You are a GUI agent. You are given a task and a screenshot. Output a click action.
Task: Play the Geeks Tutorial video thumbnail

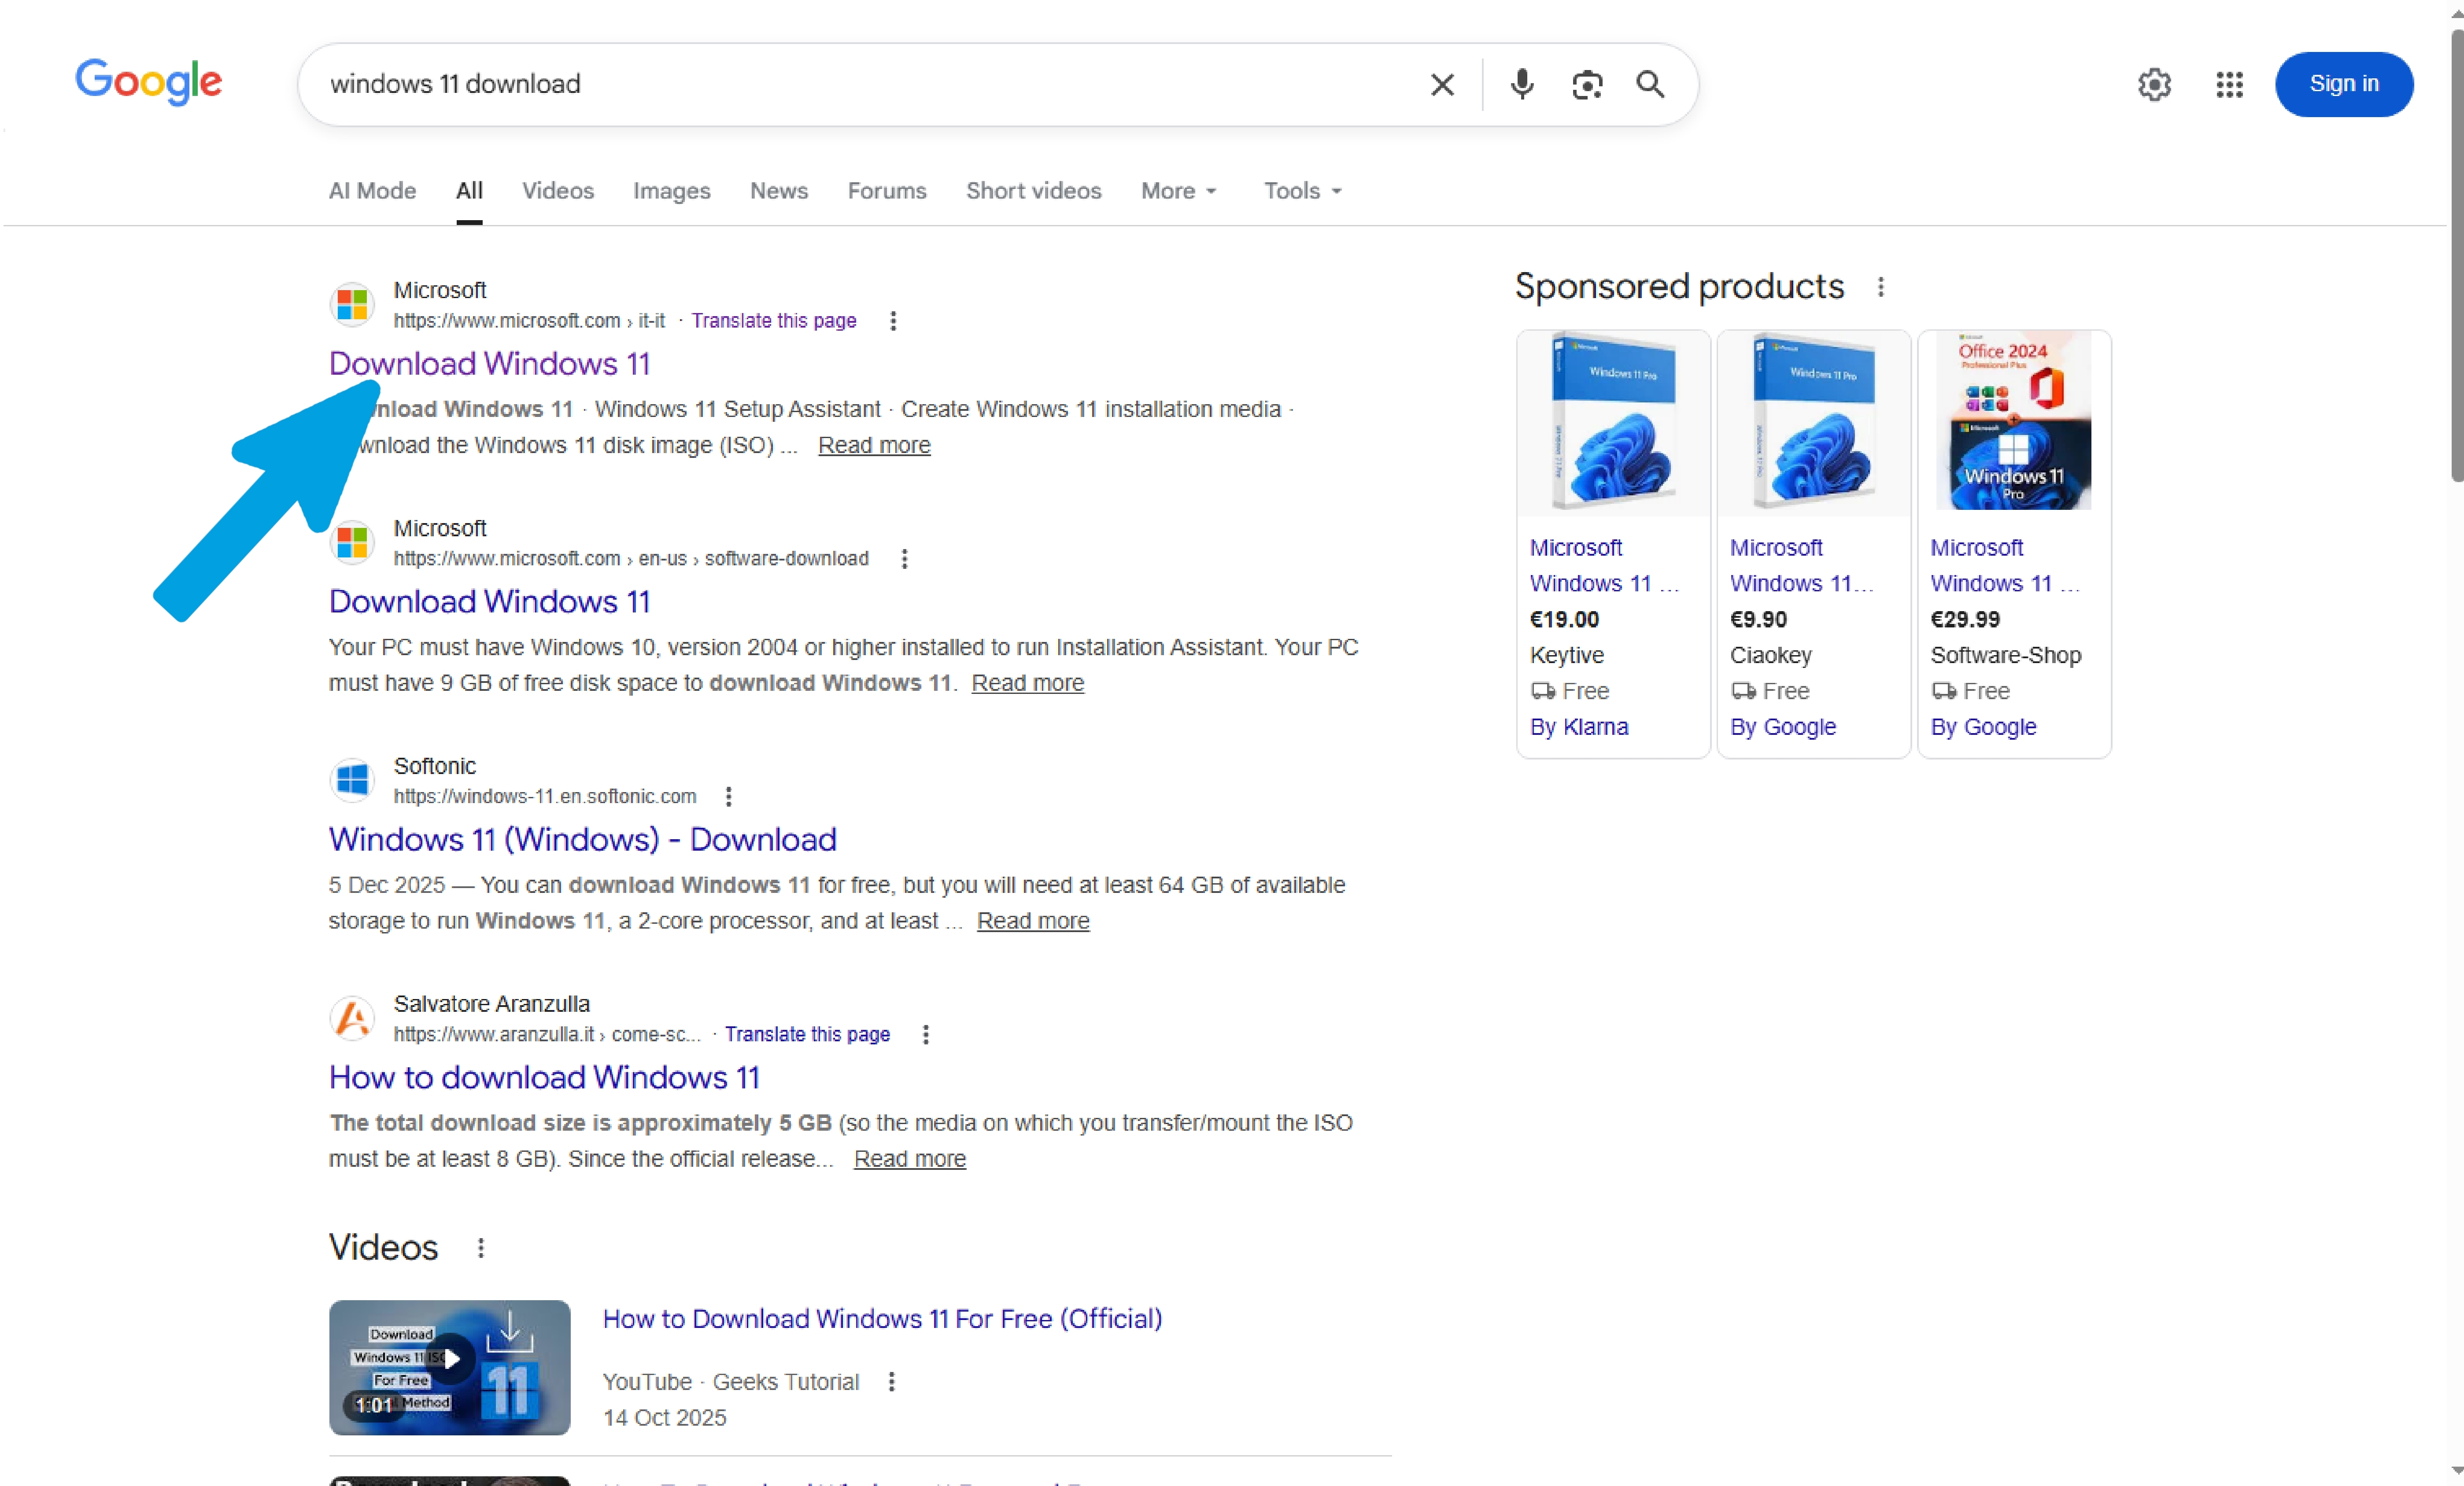click(449, 1367)
